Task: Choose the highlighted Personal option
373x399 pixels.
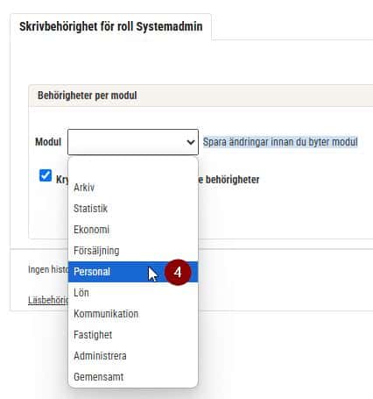Action: 133,272
